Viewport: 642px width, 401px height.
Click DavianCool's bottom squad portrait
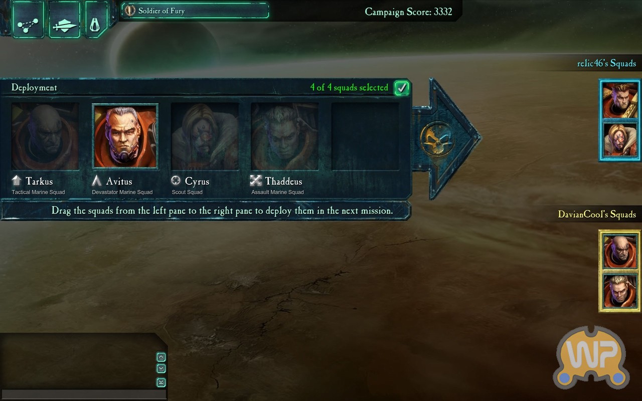620,291
